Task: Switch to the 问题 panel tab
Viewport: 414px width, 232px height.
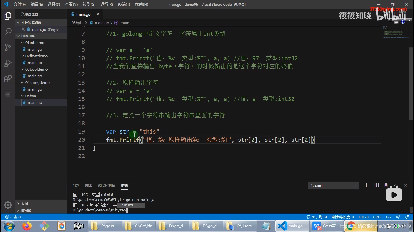Action: click(x=76, y=185)
